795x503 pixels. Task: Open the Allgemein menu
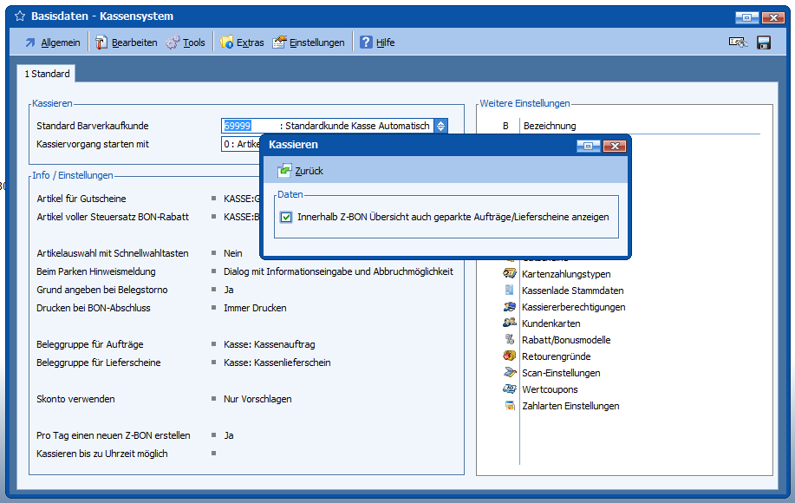point(52,42)
